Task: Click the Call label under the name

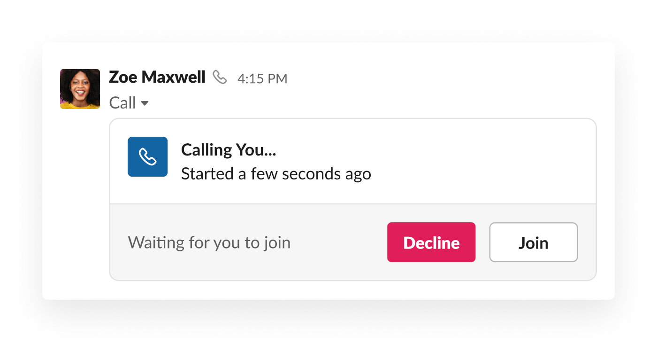Action: 122,103
